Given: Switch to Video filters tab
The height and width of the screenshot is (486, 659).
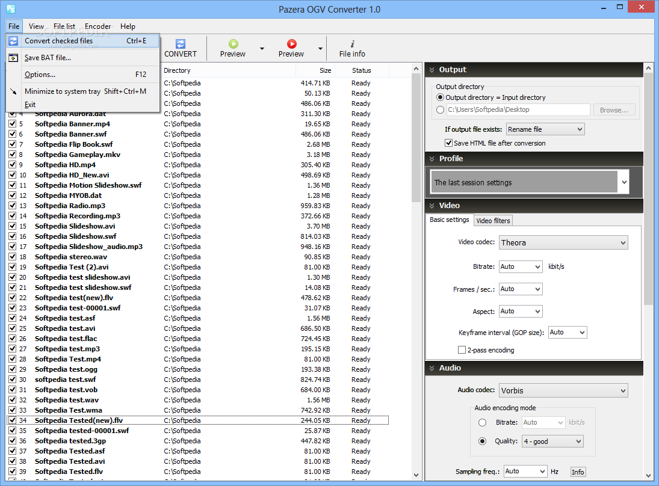Looking at the screenshot, I should 493,221.
